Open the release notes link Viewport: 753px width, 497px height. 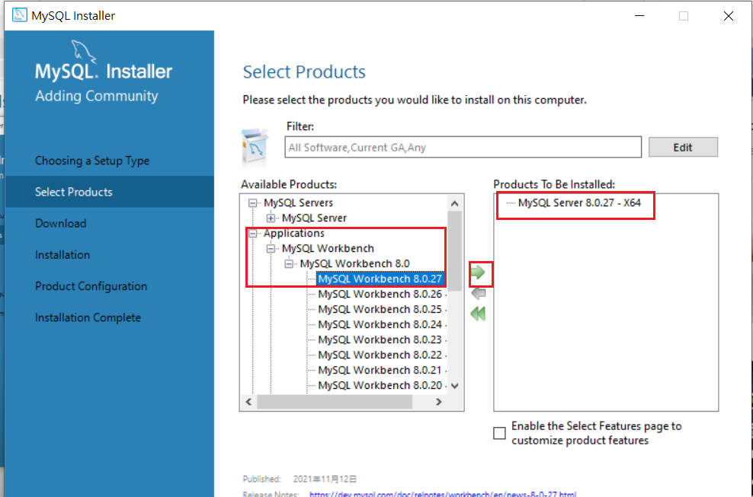(443, 494)
